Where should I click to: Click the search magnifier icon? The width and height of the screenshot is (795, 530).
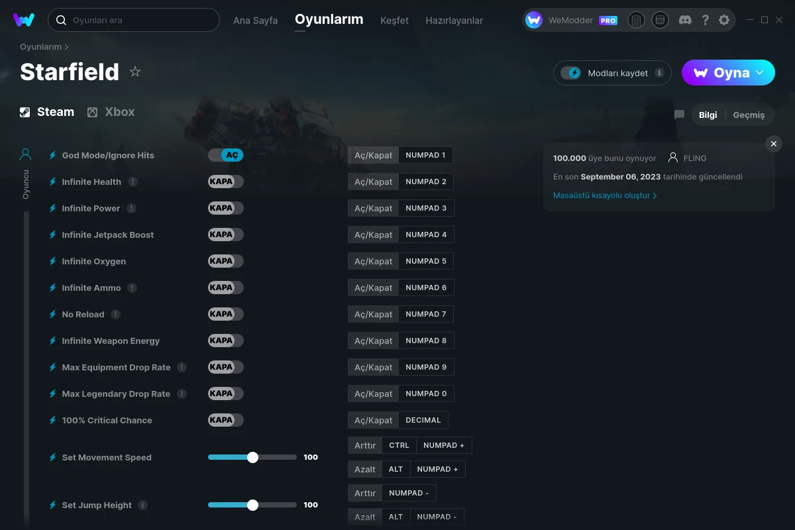point(61,20)
